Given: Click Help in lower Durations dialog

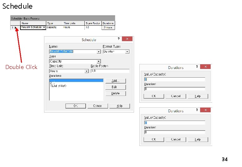Looking at the screenshot, I should (198, 139).
